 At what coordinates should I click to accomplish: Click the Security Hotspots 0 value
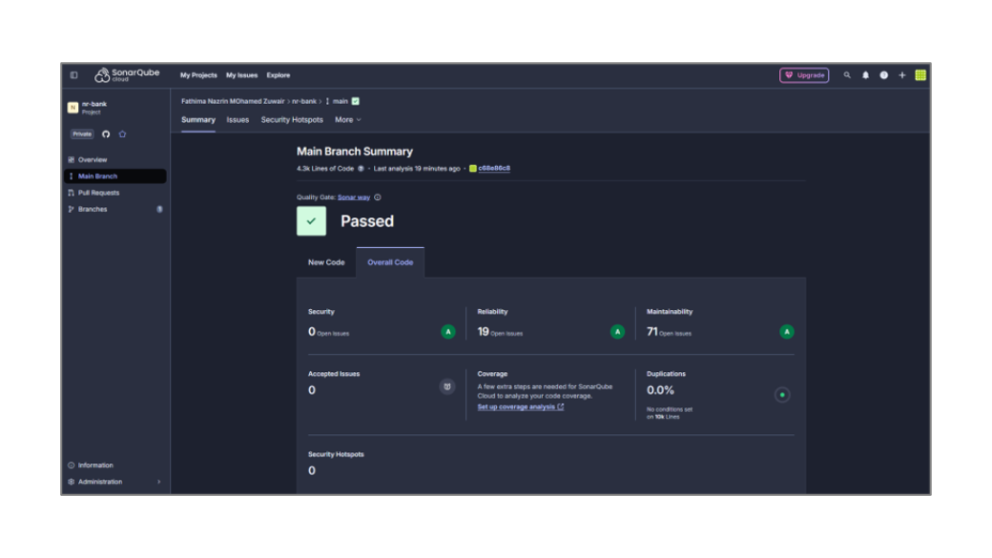311,470
